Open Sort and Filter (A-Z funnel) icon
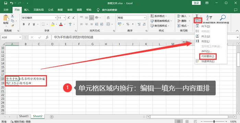The width and height of the screenshot is (240, 123). tap(209, 18)
